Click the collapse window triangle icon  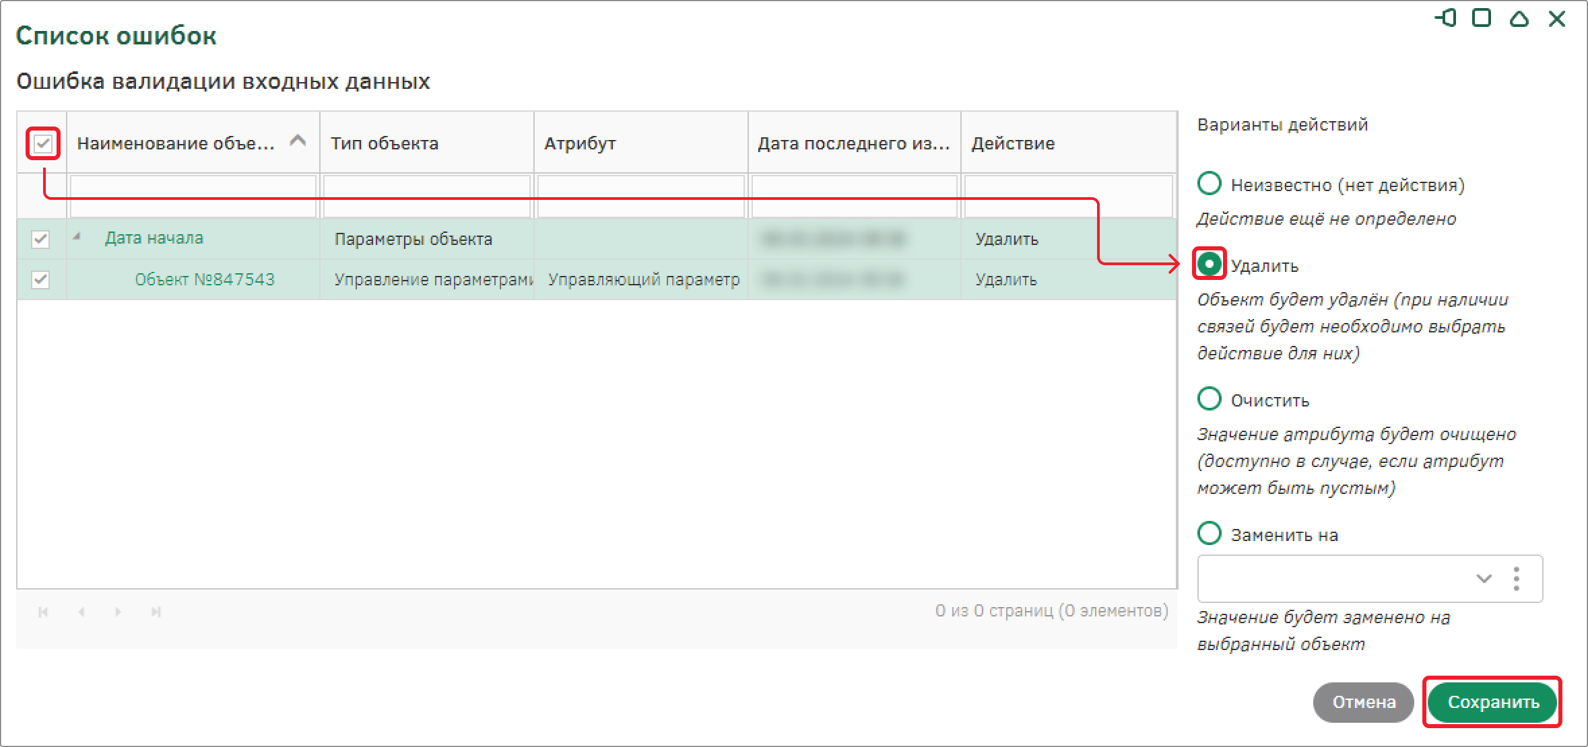pyautogui.click(x=1519, y=18)
